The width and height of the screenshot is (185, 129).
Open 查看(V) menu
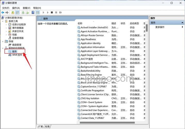tap(26, 8)
